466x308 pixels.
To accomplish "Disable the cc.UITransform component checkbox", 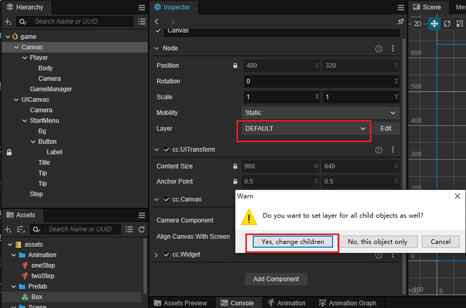I will coord(167,150).
